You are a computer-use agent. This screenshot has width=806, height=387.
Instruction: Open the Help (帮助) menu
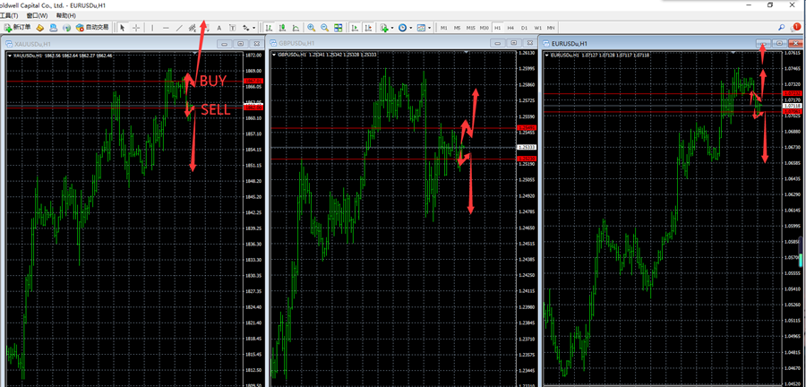coord(66,15)
